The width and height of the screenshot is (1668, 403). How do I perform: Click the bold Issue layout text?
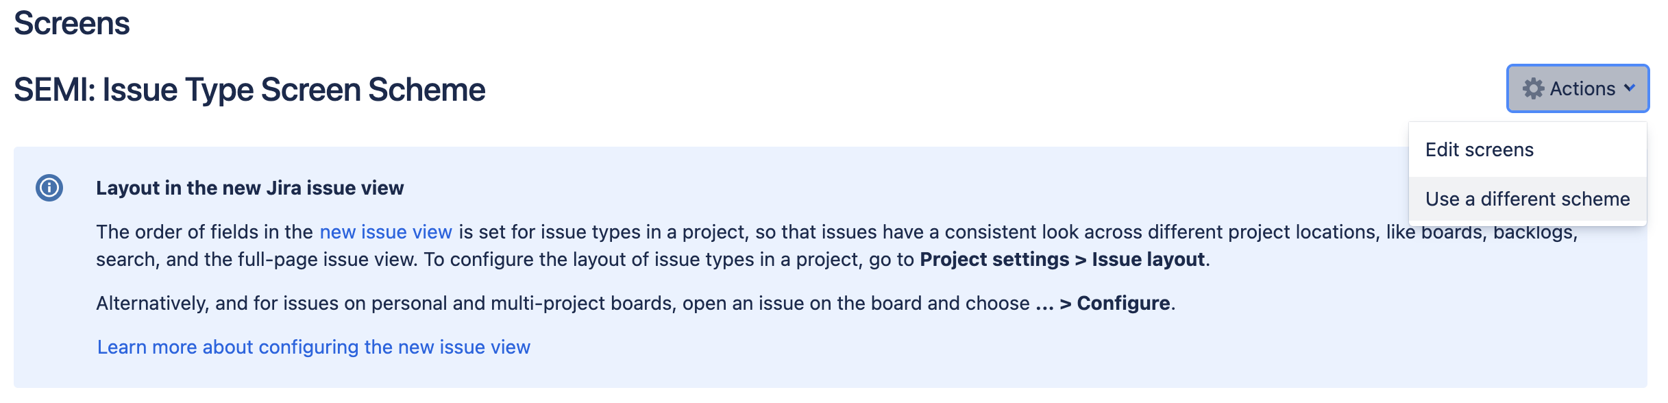pos(1148,260)
